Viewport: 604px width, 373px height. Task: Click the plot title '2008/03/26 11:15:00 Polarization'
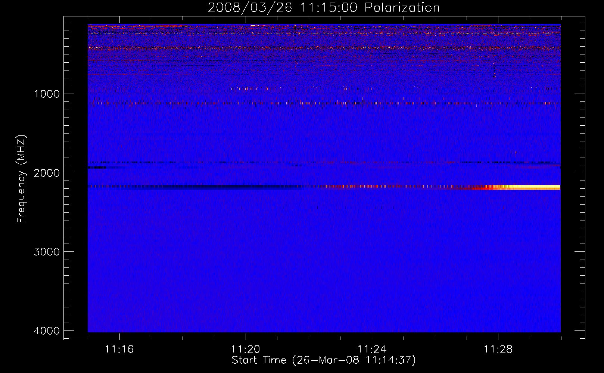pos(324,7)
